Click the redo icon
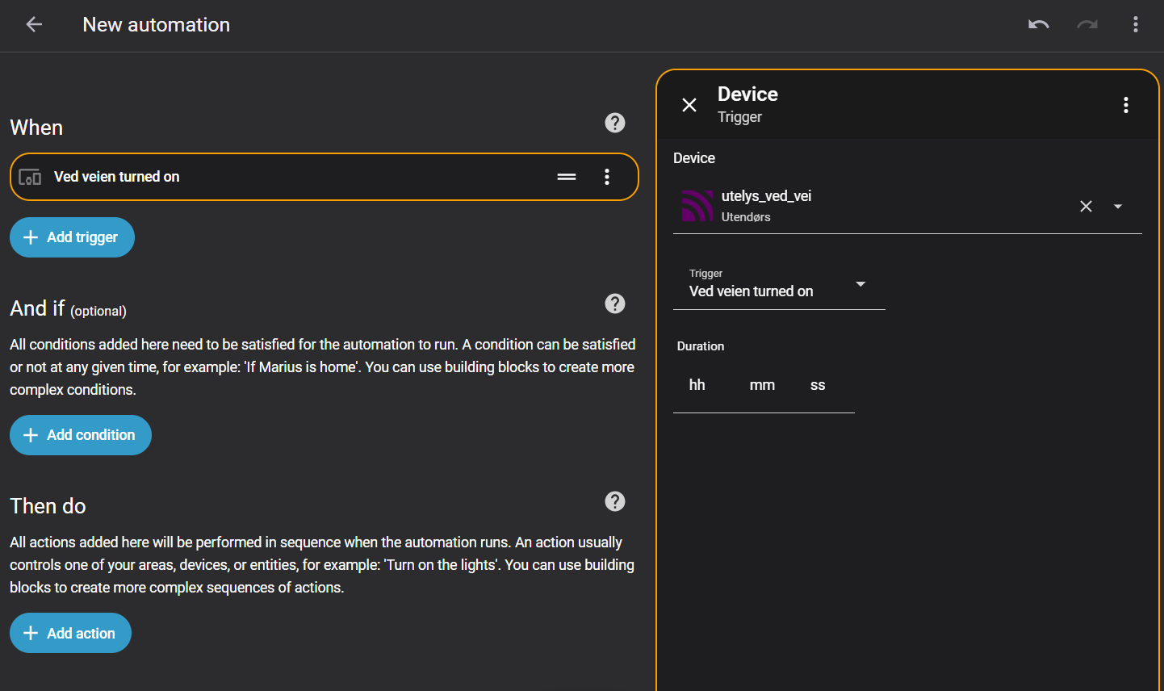Image resolution: width=1164 pixels, height=691 pixels. 1087,25
